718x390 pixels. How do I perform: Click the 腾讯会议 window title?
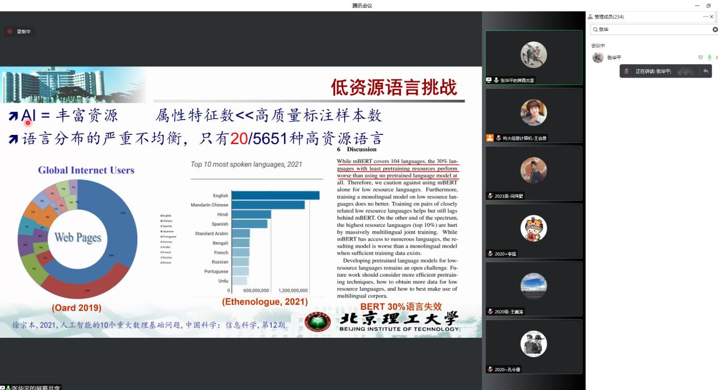click(362, 6)
